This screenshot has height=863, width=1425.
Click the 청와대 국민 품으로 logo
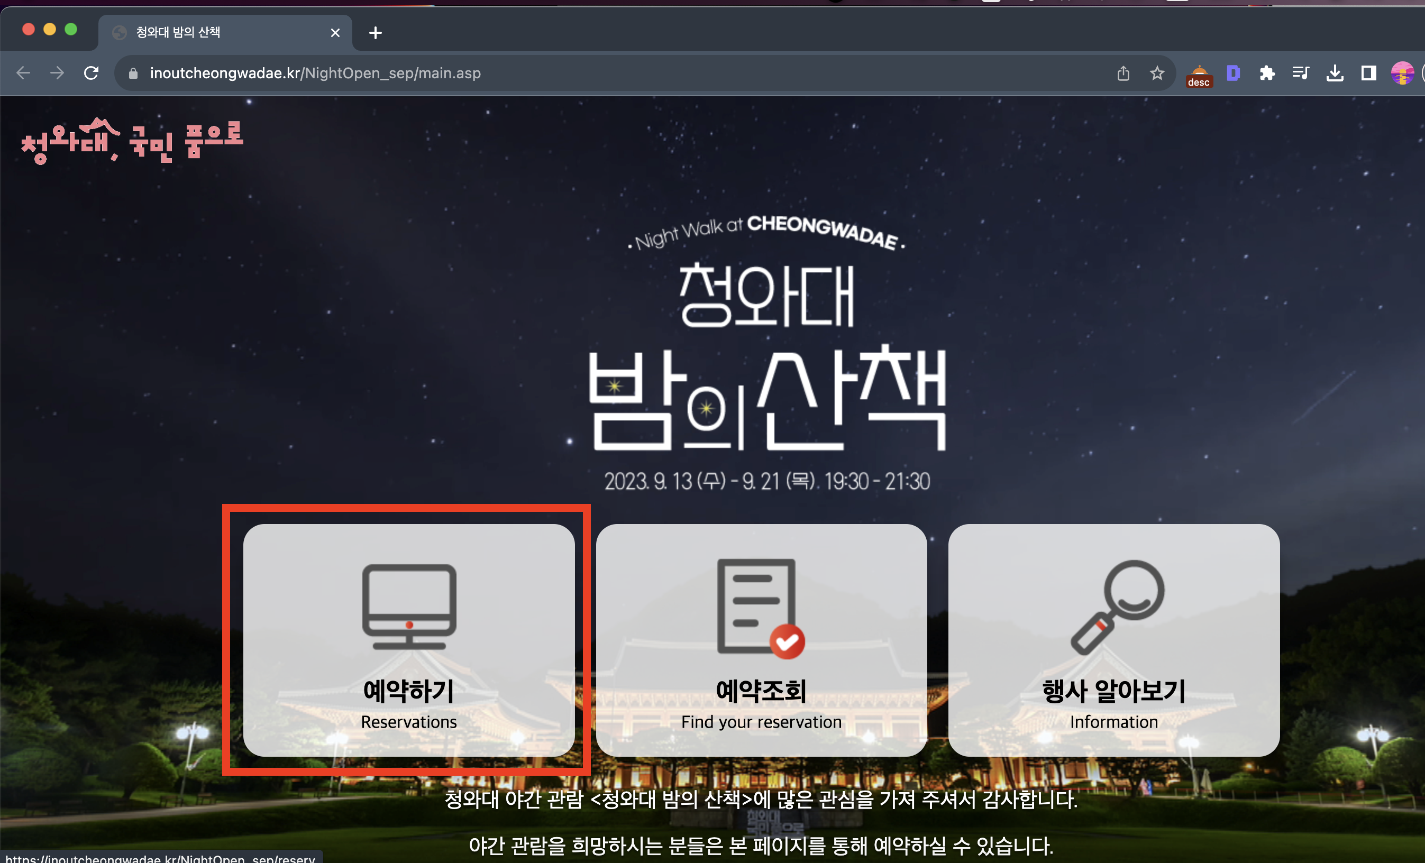coord(132,142)
